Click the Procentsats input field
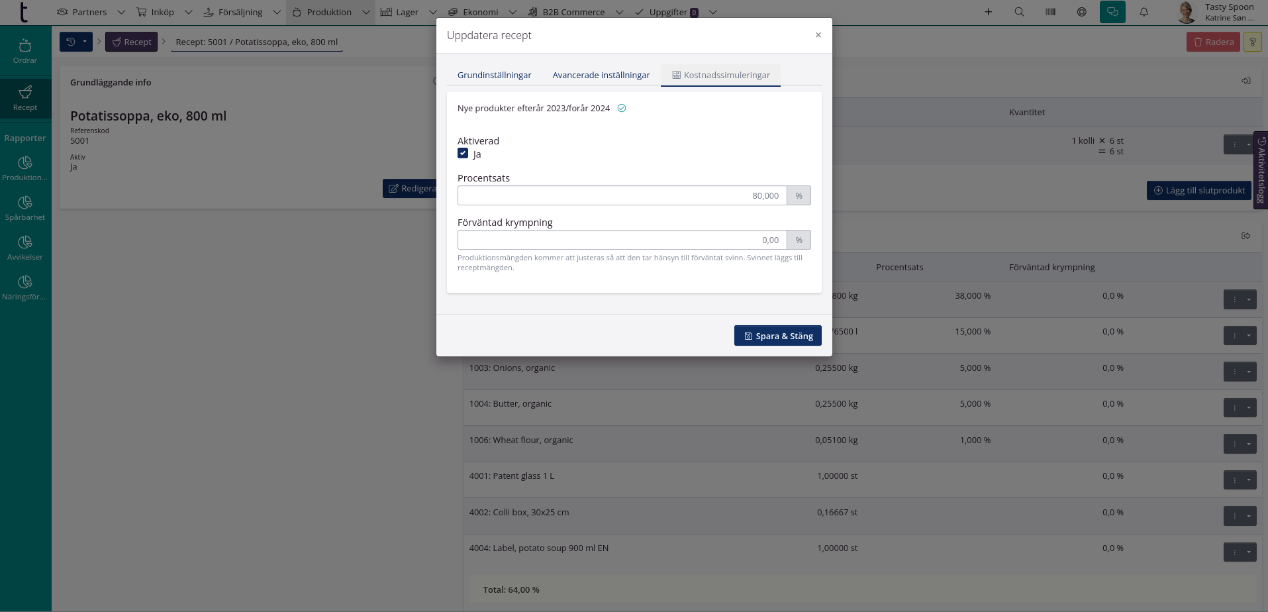 click(622, 195)
